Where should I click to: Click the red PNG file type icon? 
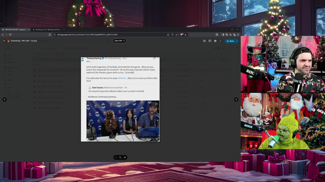coord(8,41)
